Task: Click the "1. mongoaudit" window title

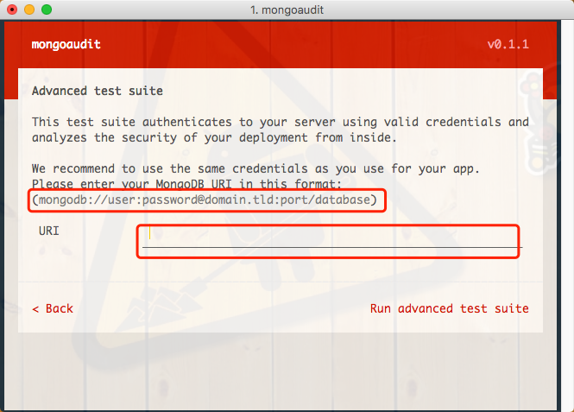Action: tap(287, 10)
